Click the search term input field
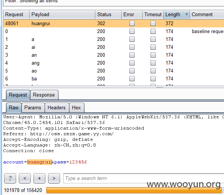Viewport: 224px width, 195px height. (144, 178)
